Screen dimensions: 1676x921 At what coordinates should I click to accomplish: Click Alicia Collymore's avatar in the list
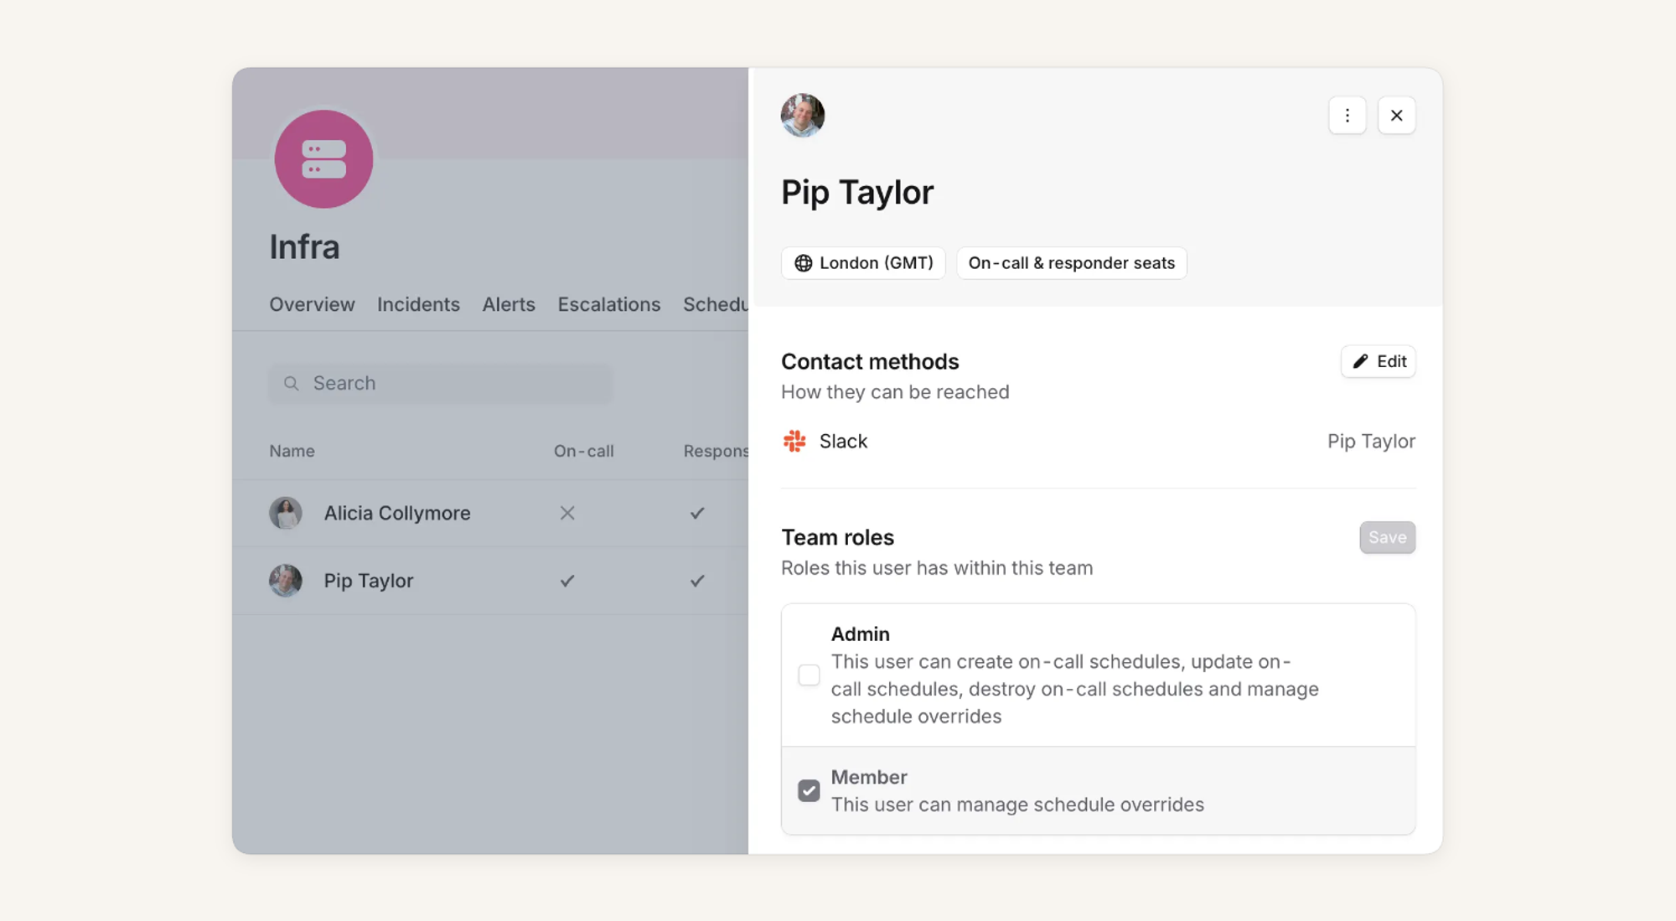(x=286, y=513)
